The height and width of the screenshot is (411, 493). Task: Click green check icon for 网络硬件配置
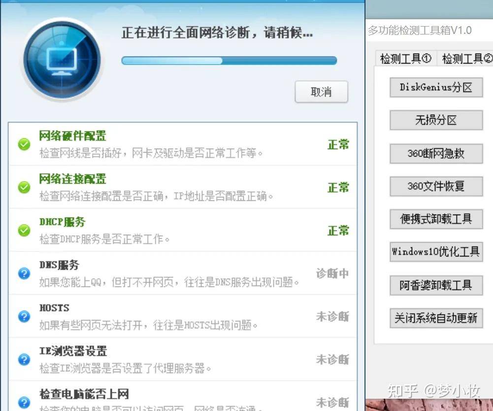(24, 144)
